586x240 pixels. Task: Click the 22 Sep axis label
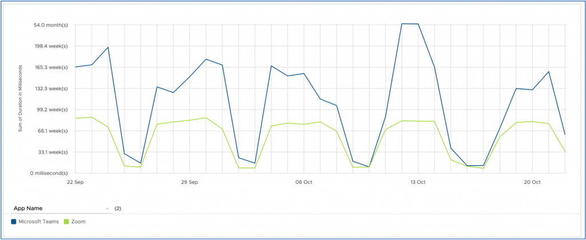tap(75, 182)
